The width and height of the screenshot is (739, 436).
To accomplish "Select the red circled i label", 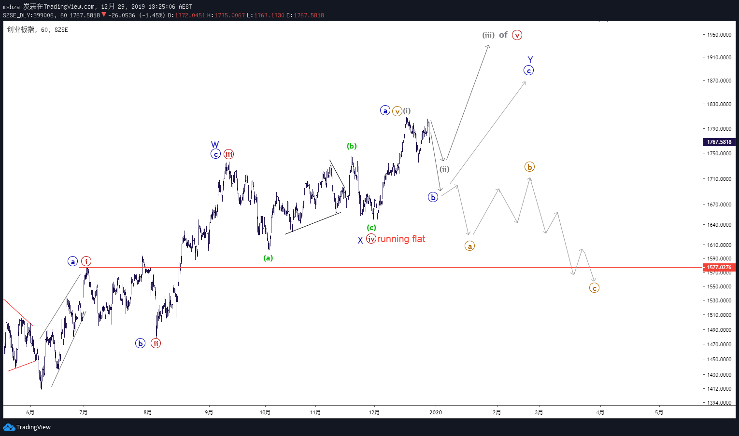I will click(86, 261).
